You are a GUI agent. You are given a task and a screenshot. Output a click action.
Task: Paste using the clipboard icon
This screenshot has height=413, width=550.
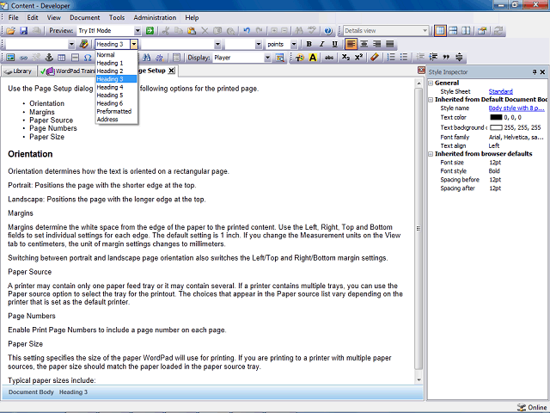[192, 31]
